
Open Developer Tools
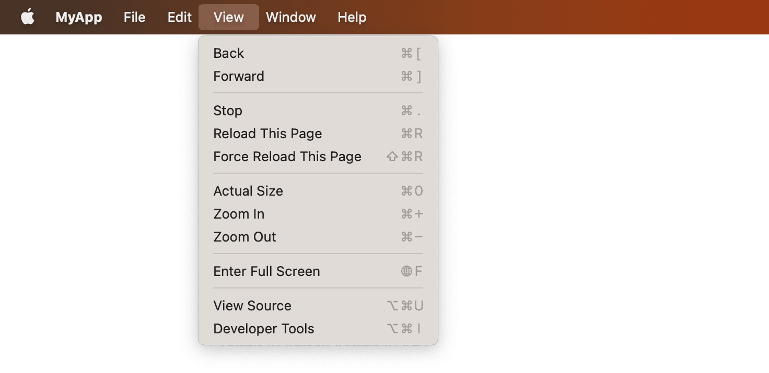(x=264, y=328)
